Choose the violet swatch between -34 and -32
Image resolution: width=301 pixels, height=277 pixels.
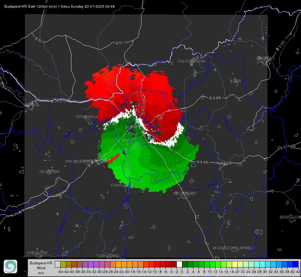point(91,264)
